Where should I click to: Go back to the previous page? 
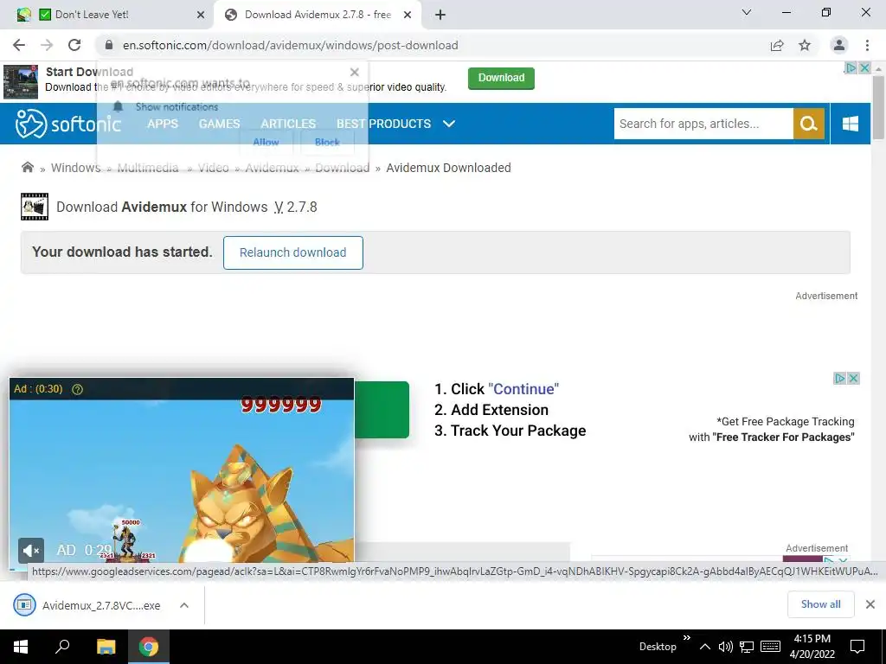(19, 45)
